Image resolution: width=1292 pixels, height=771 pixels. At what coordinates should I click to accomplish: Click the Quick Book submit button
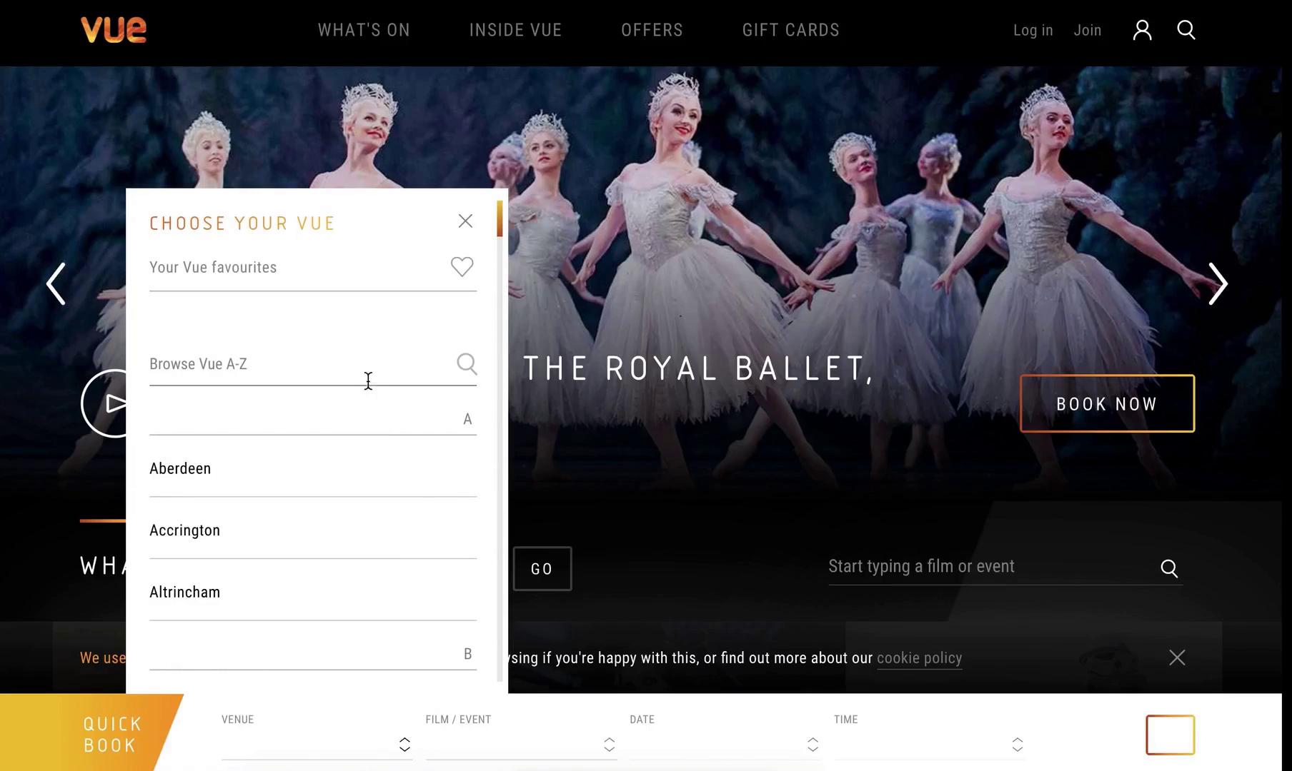click(x=1171, y=735)
